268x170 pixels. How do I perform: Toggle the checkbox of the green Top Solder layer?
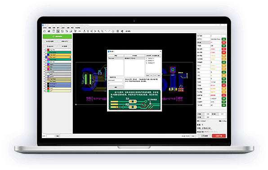(x=46, y=52)
